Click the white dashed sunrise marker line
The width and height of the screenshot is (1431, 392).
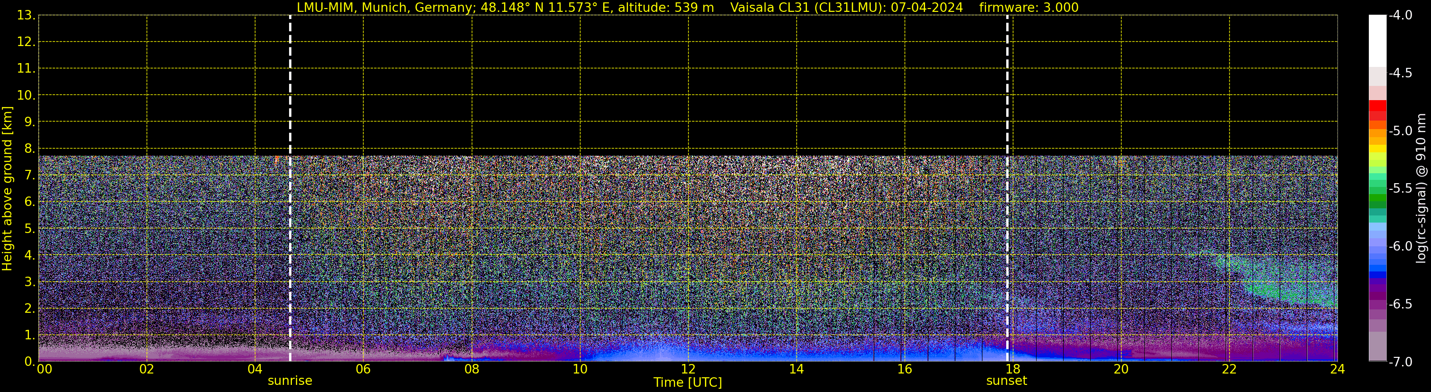click(x=290, y=189)
